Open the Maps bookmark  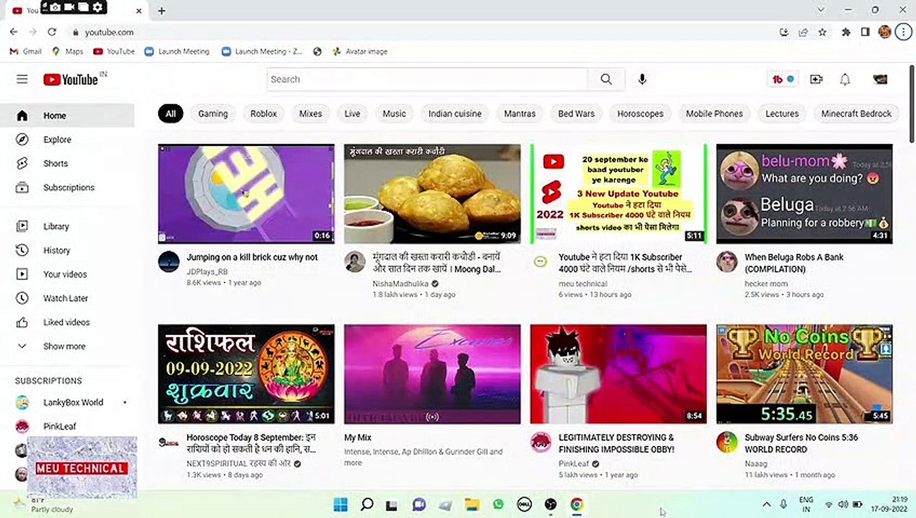pyautogui.click(x=68, y=51)
